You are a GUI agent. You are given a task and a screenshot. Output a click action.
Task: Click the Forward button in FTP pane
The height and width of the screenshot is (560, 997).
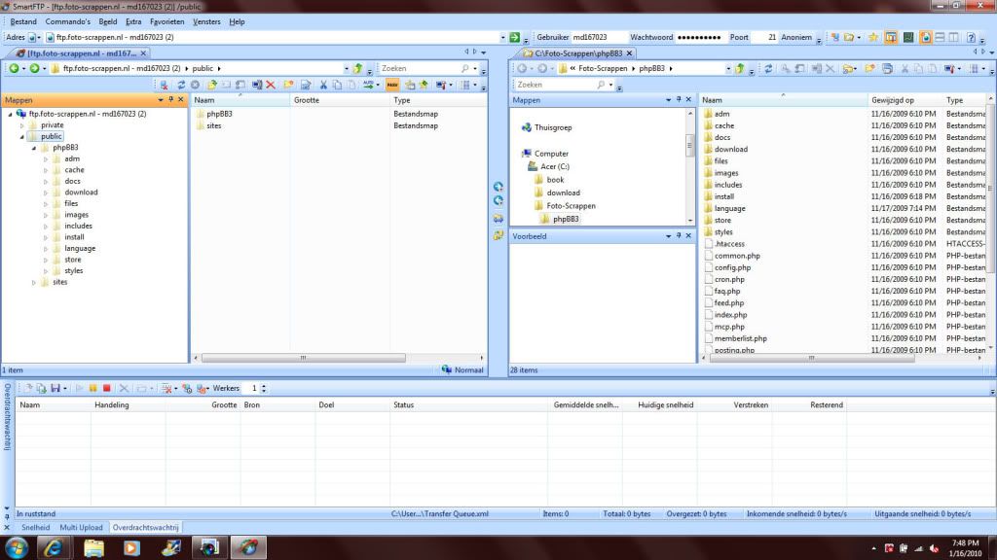pyautogui.click(x=34, y=68)
